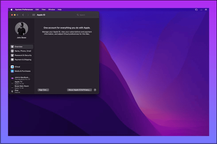Viewport: 217px width, 144px height.
Task: Click About Apple ID & Privacy button
Action: 79,90
